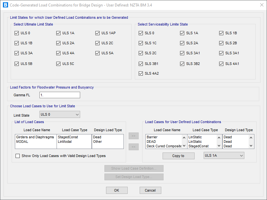Expand the Copy to ULS 1A dropdown
Image resolution: width=267 pixels, height=200 pixels.
[224, 156]
